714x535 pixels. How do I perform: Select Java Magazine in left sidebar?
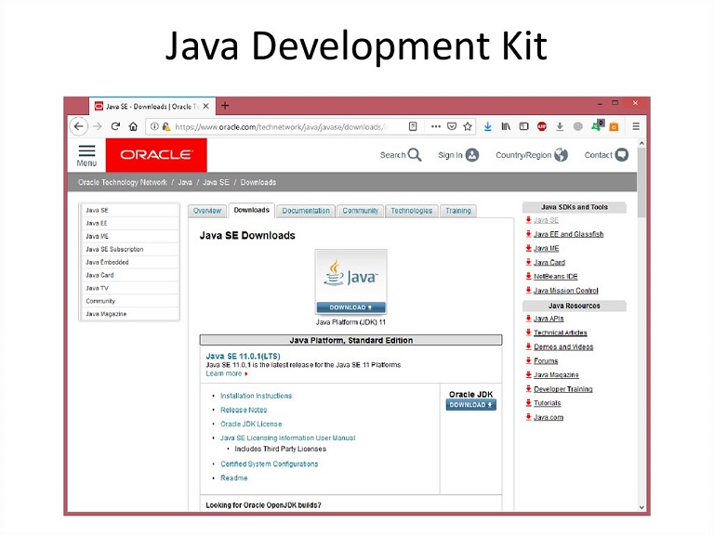pyautogui.click(x=130, y=314)
